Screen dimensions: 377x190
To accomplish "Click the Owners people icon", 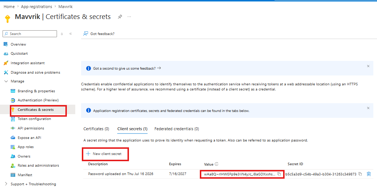I will coord(13,156).
